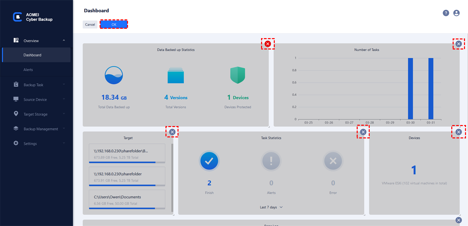This screenshot has height=226, width=468.
Task: Click the OK button
Action: click(x=114, y=24)
